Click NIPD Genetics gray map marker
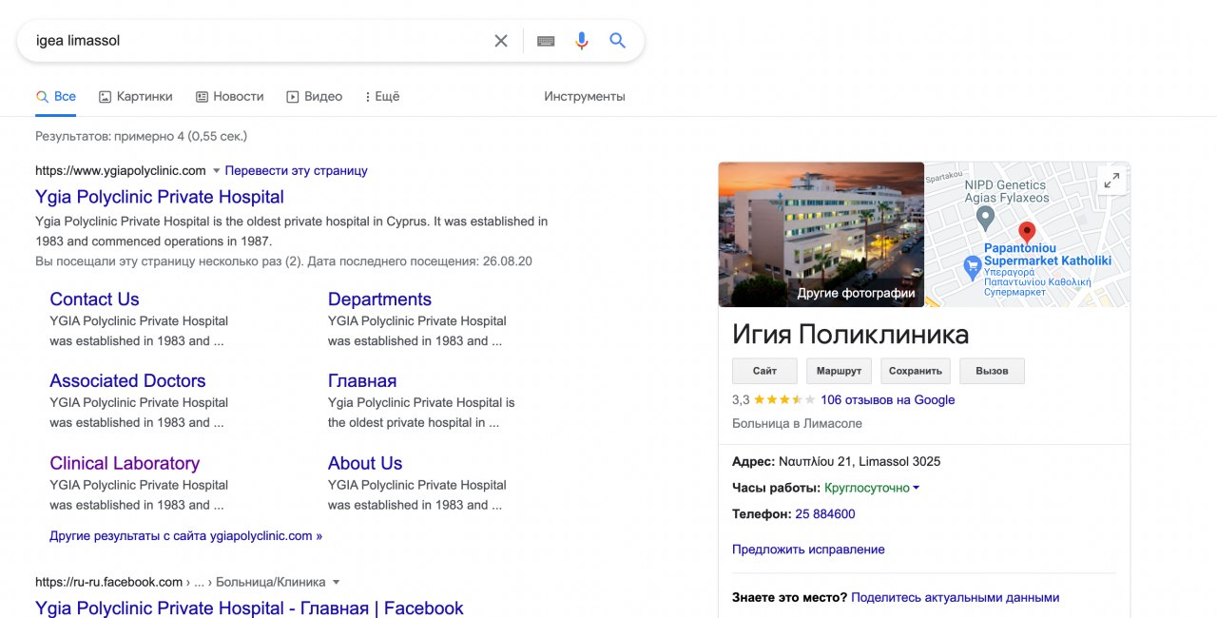 [986, 218]
